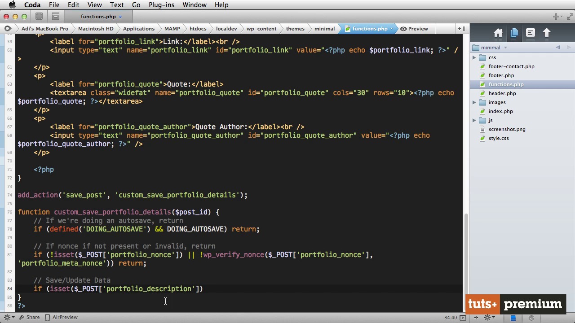Viewport: 575px width, 323px height.
Task: Click the Publish upload arrow icon
Action: pos(547,33)
